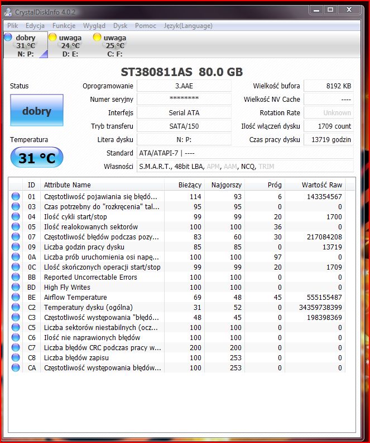The image size is (370, 443).
Task: Click the Czas pracy dysku field 13719 godzin
Action: (x=329, y=140)
